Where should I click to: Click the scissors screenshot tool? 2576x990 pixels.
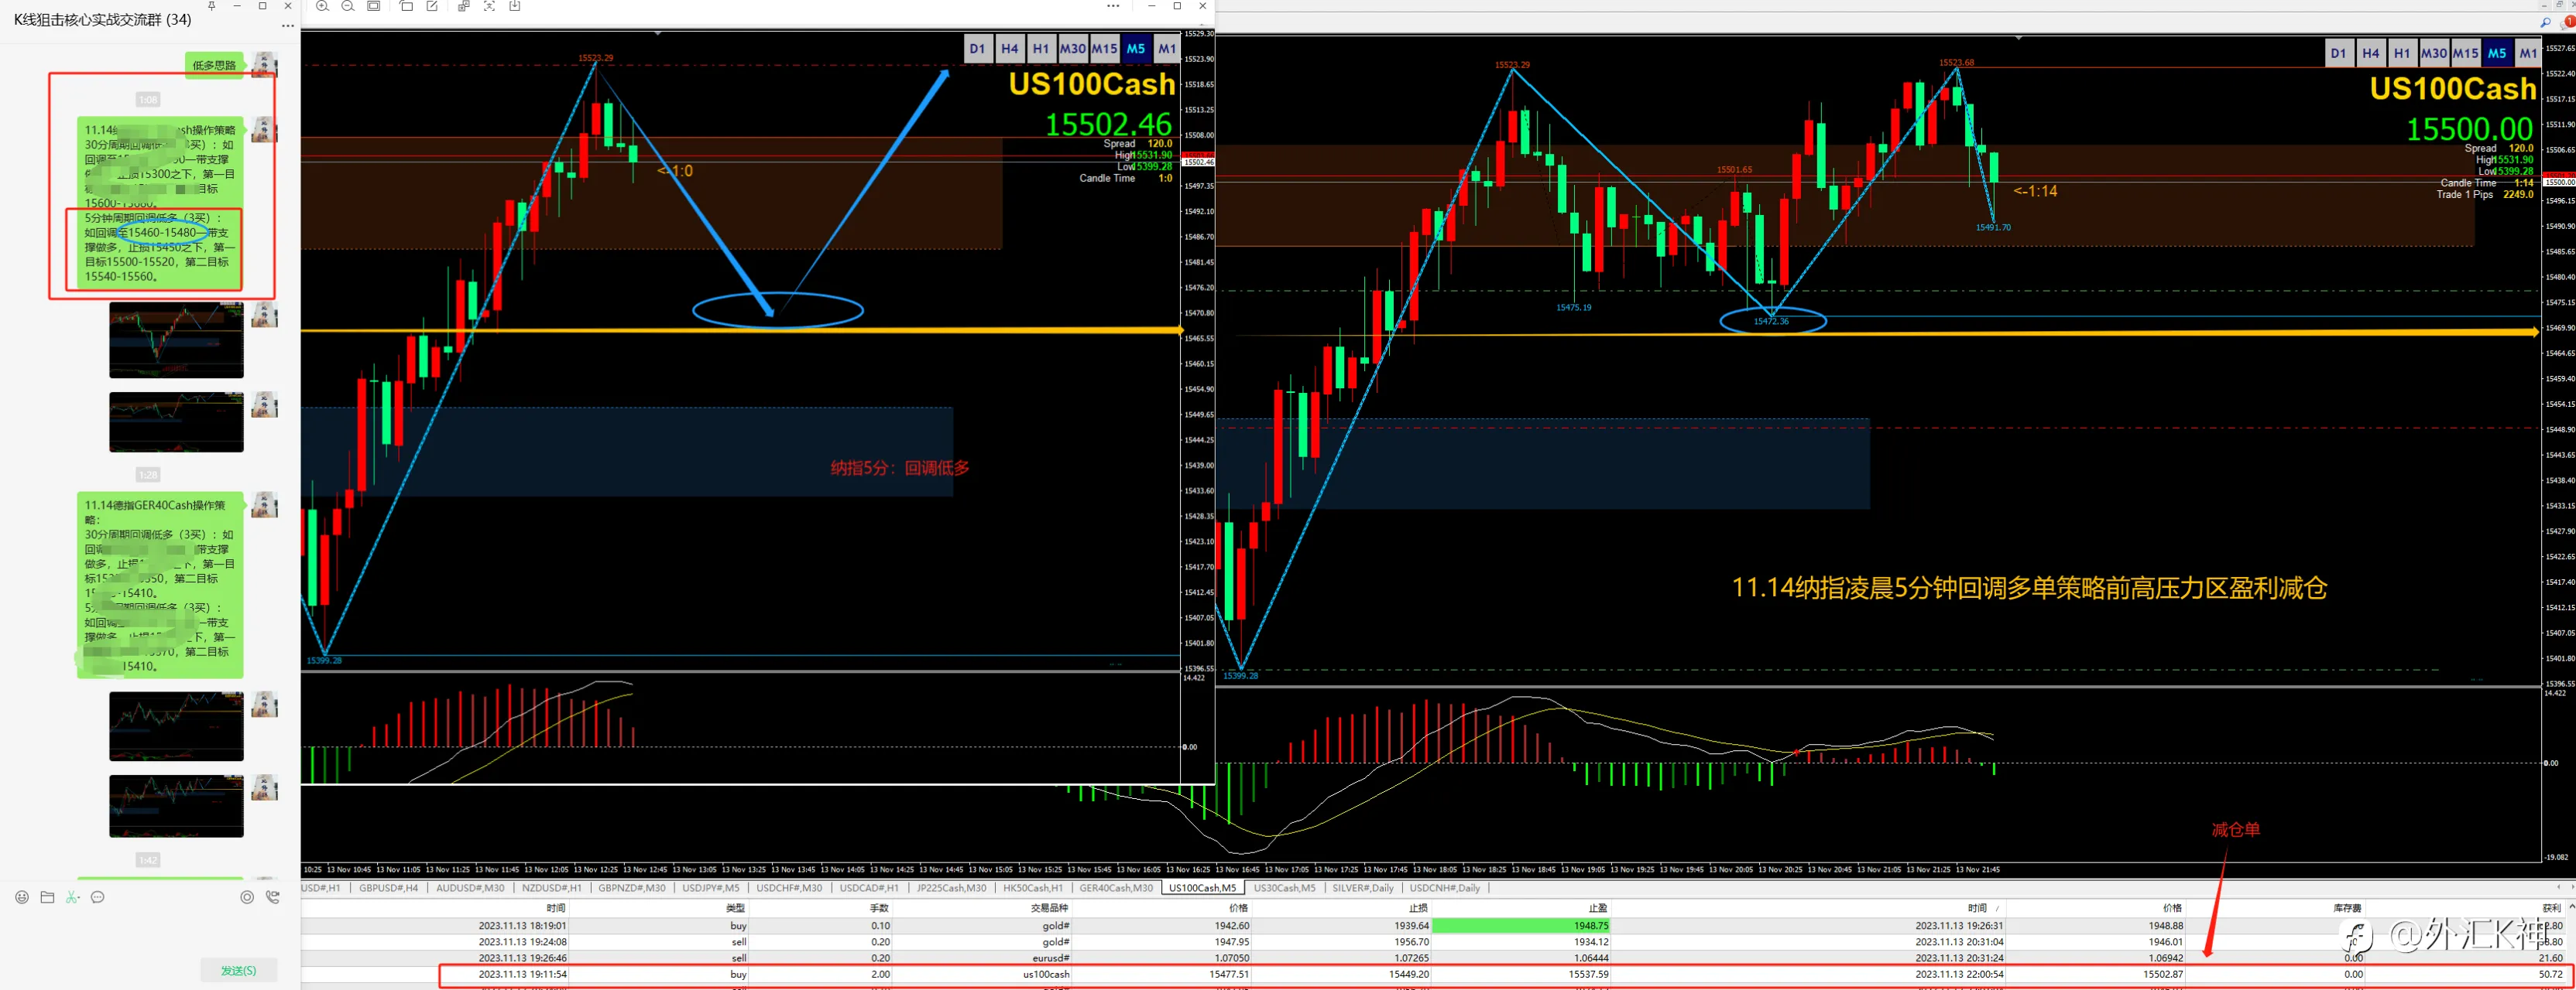[x=72, y=897]
